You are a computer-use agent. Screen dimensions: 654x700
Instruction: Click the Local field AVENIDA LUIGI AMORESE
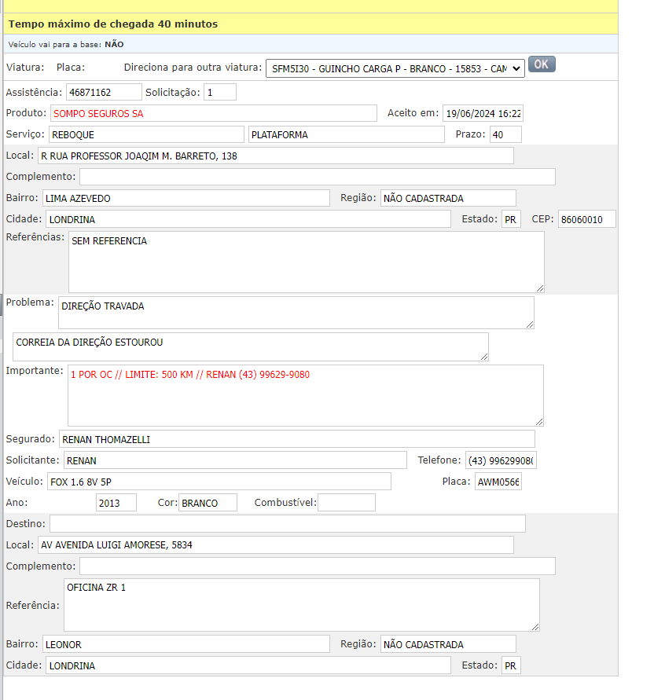pyautogui.click(x=276, y=545)
